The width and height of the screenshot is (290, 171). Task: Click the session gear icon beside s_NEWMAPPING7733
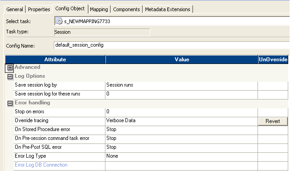point(59,21)
